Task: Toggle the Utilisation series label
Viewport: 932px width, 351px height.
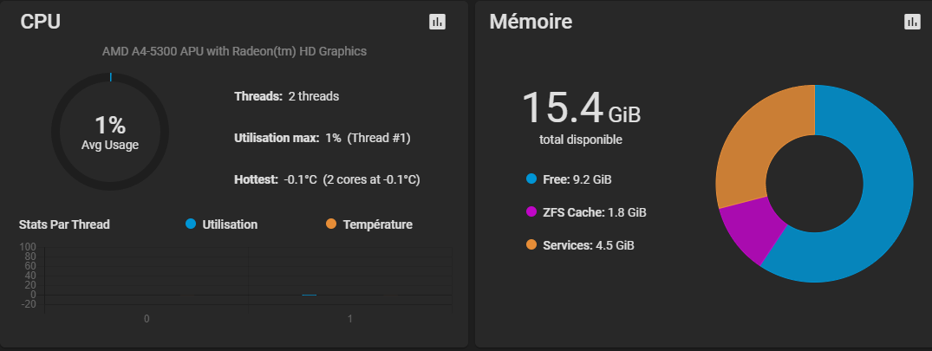Action: coord(230,224)
